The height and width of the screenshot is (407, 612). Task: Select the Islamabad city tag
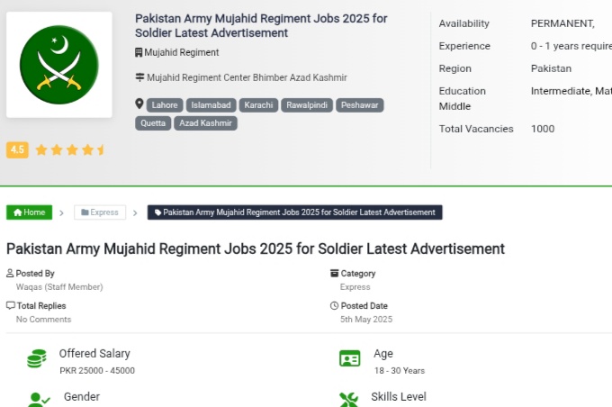211,105
